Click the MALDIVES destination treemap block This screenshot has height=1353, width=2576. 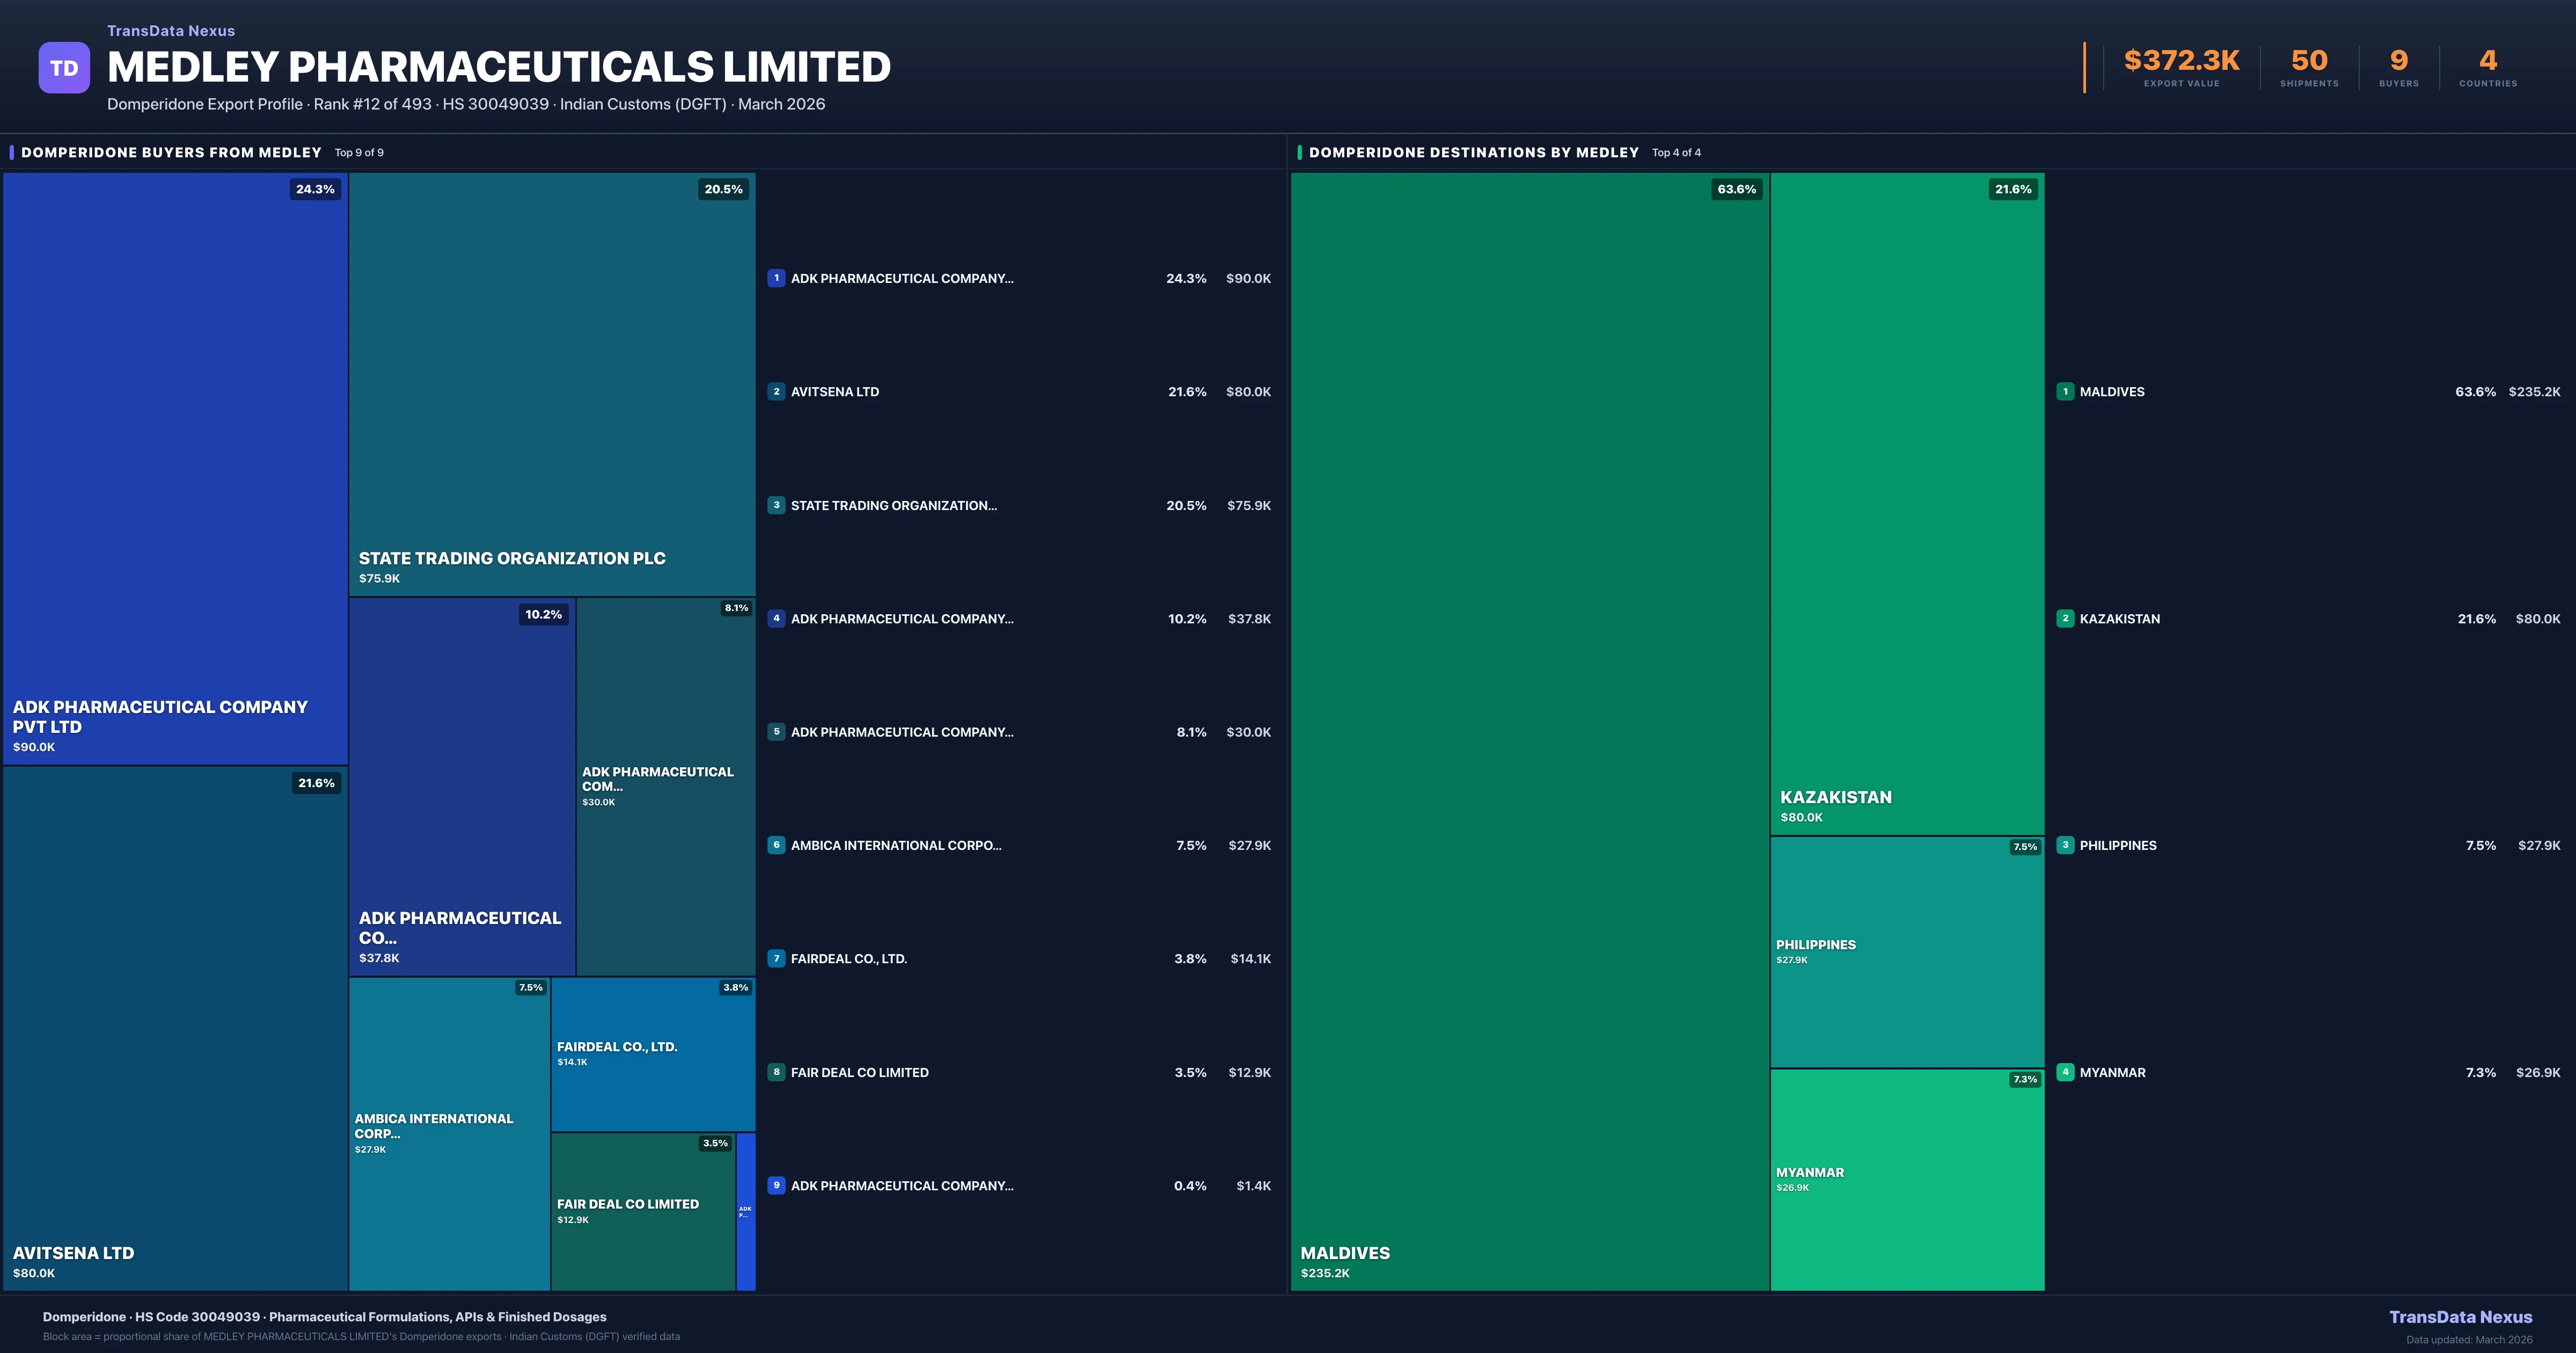coord(1529,731)
